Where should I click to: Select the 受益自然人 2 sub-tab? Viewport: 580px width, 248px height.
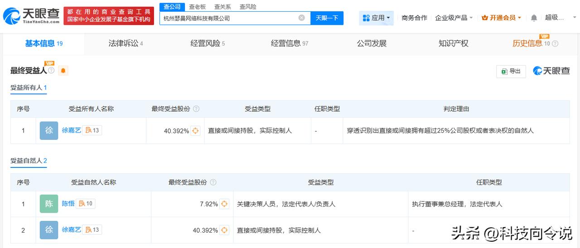point(29,161)
